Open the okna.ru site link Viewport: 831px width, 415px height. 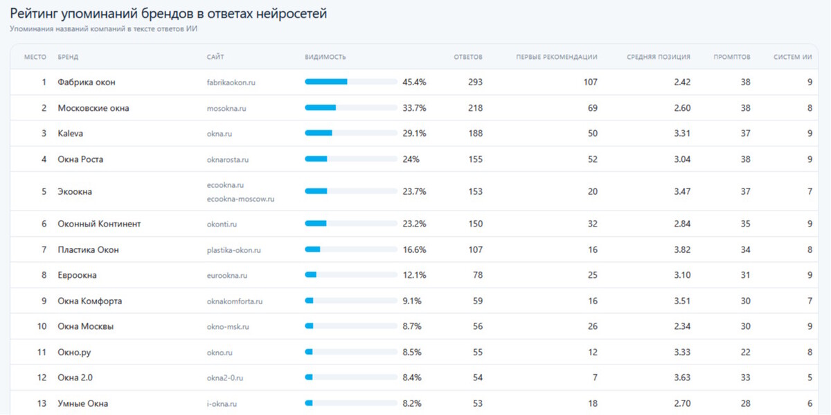(221, 134)
